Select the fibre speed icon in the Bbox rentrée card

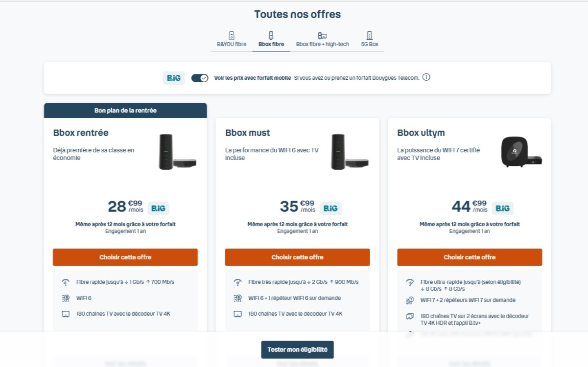pos(67,282)
